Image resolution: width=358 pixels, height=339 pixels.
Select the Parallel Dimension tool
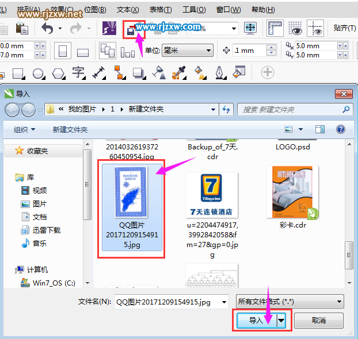point(99,73)
